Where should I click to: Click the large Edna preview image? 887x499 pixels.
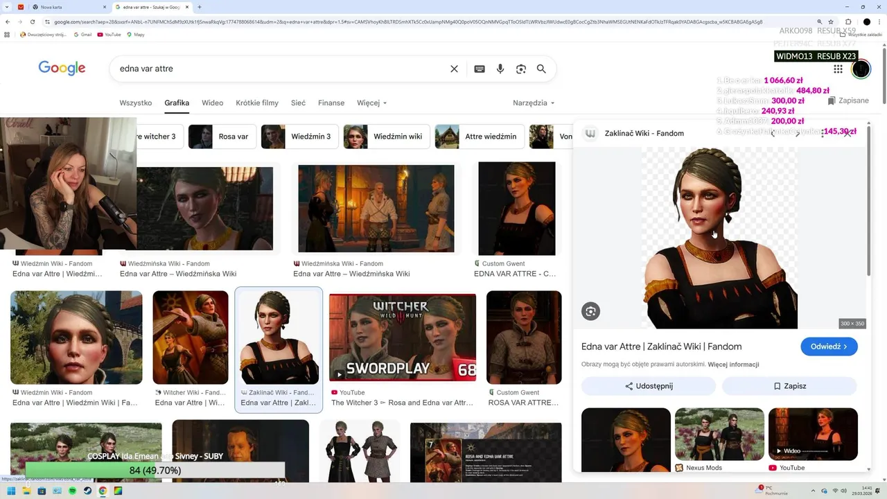tap(719, 238)
